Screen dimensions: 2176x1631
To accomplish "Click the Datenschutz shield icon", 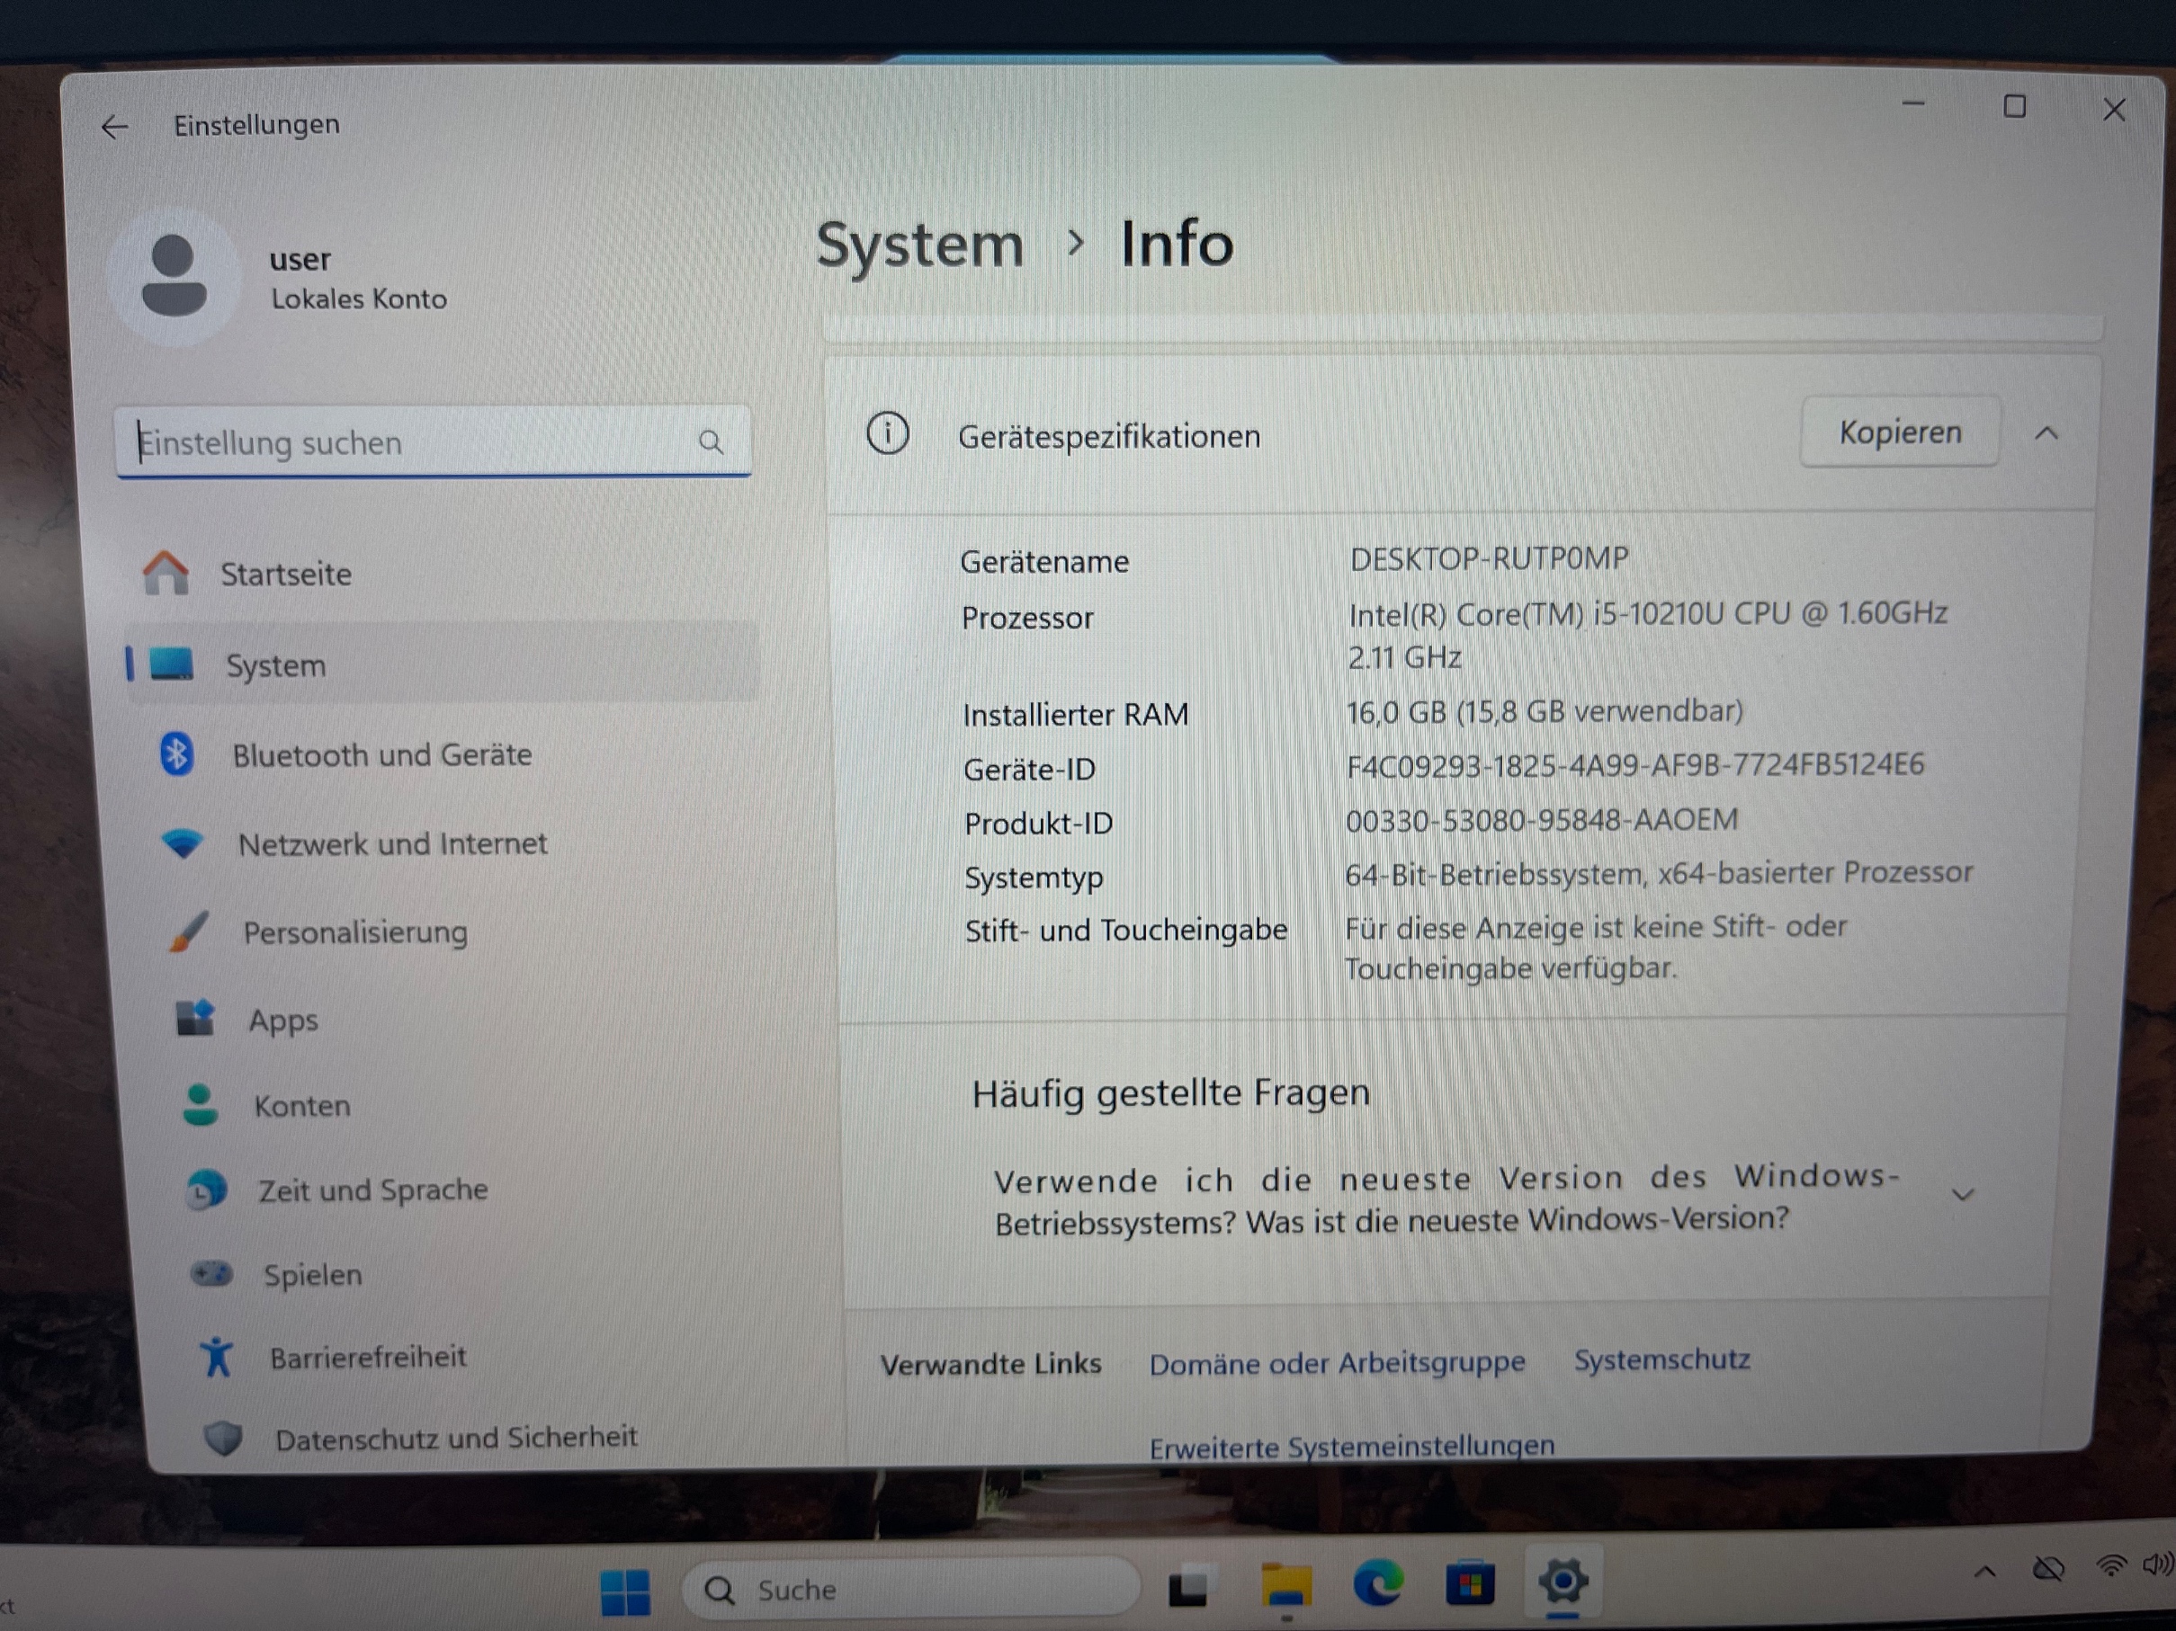I will click(223, 1439).
